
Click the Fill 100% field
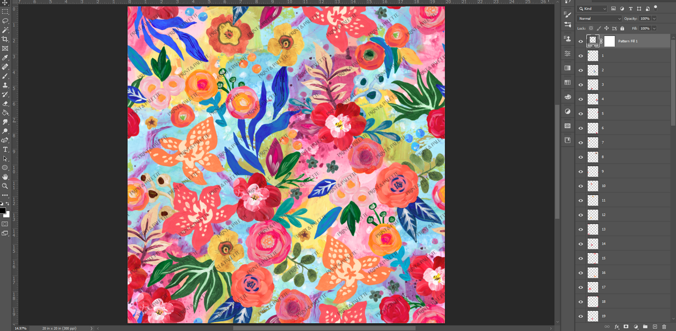click(x=645, y=28)
